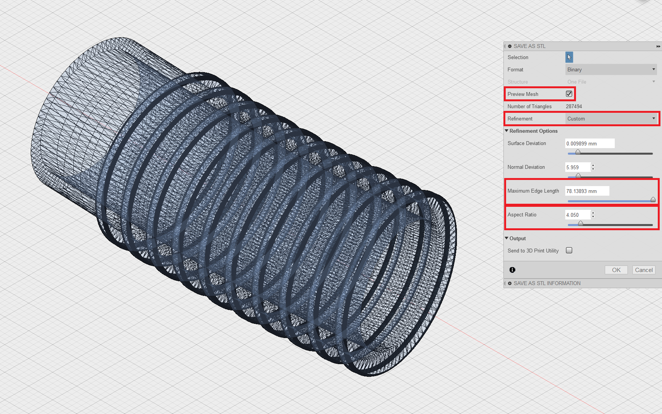Viewport: 662px width, 414px height.
Task: Decrease Aspect Ratio with down stepper
Action: (x=593, y=216)
